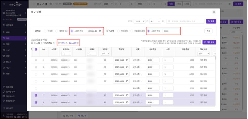Click the 검색 button in the dialog
248x119 pixels.
pyautogui.click(x=211, y=21)
